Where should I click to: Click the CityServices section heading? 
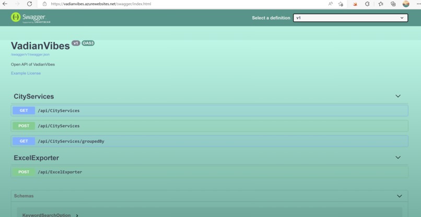34,96
